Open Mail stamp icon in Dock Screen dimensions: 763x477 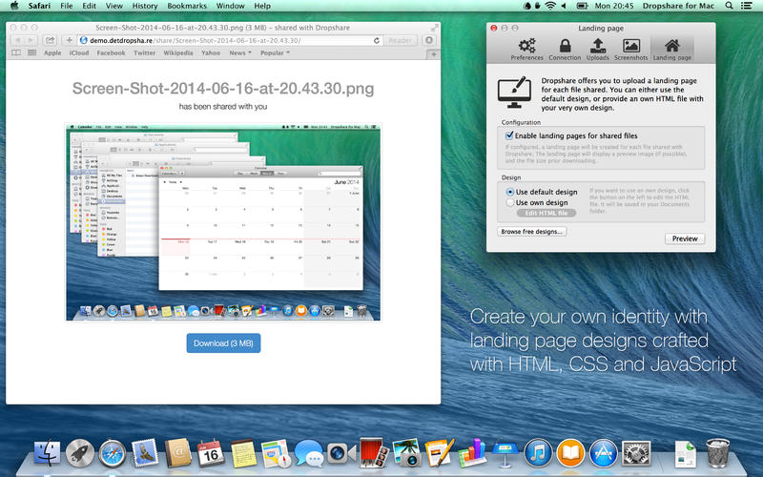145,453
